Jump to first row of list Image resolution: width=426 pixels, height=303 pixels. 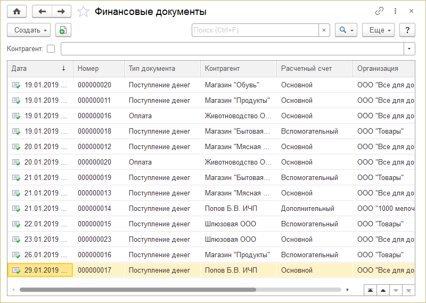click(370, 291)
